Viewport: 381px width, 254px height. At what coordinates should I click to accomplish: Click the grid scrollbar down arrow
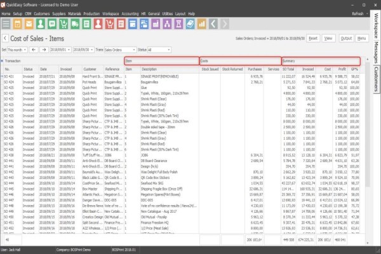pos(367,243)
